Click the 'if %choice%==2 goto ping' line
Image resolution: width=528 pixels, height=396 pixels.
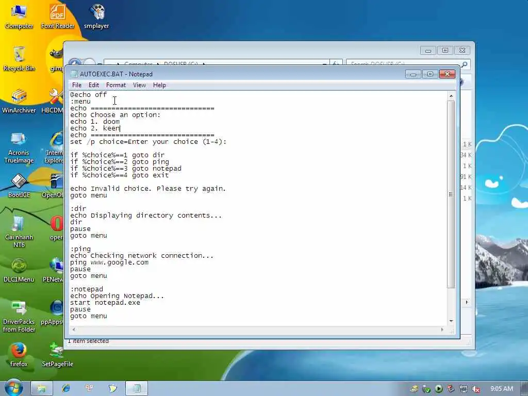pyautogui.click(x=120, y=162)
